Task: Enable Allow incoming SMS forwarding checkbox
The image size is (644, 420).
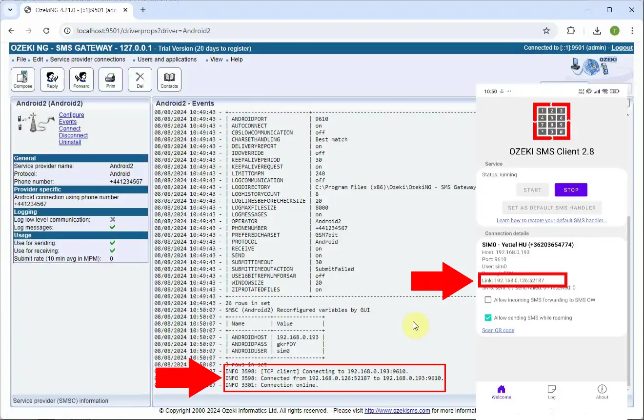Action: pos(488,300)
